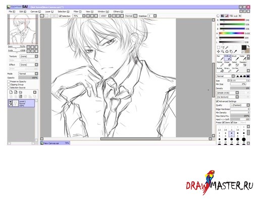Screen dimensions: 257x199
Task: Show the color wheel panel
Action: tap(218, 16)
